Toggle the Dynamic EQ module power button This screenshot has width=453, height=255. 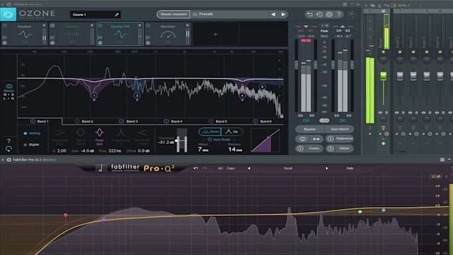[100, 26]
